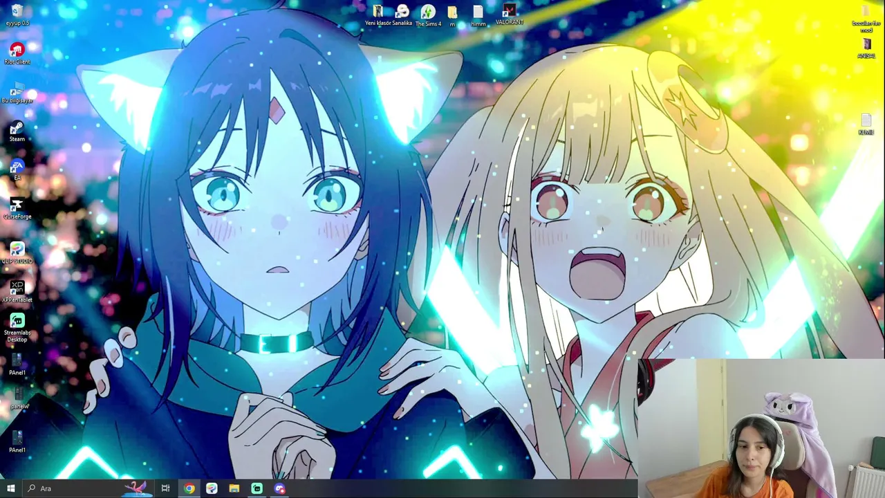
Task: Launch Steam from the desktop
Action: (17, 131)
